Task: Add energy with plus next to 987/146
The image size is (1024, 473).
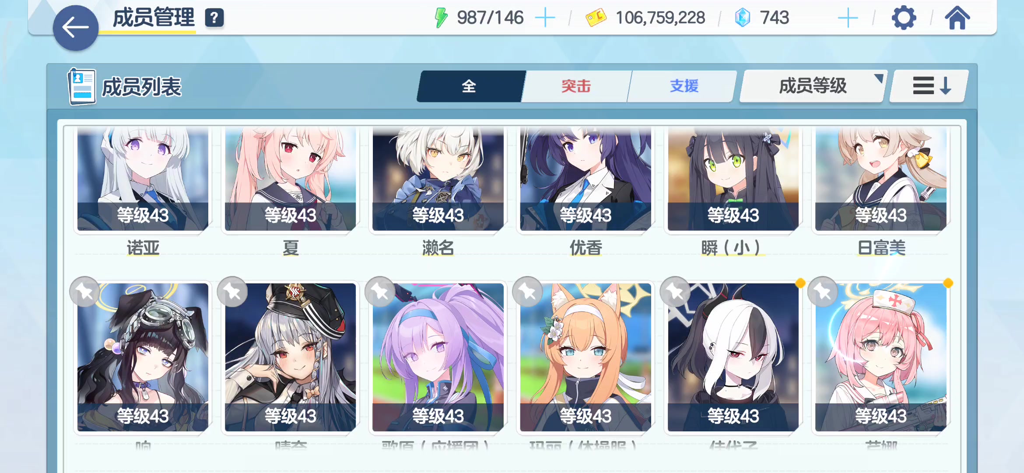Action: 545,18
